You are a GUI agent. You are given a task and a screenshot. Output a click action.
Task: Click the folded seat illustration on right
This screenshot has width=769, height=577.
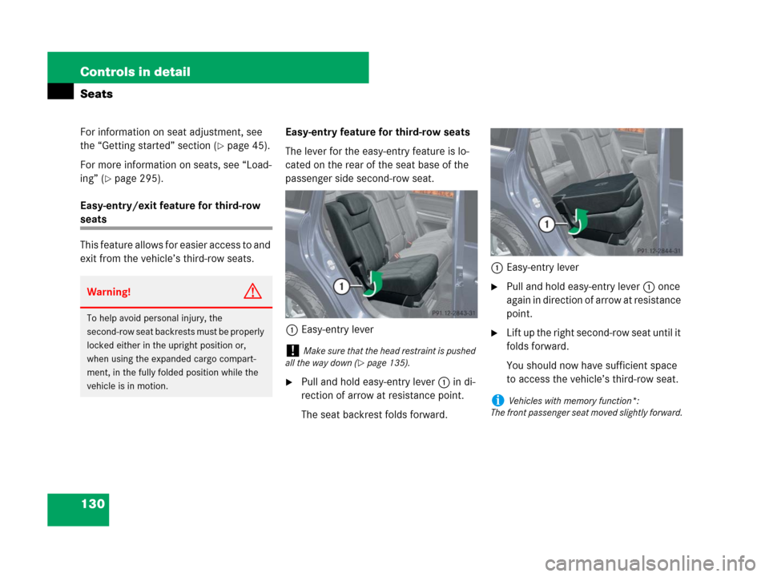(x=586, y=192)
